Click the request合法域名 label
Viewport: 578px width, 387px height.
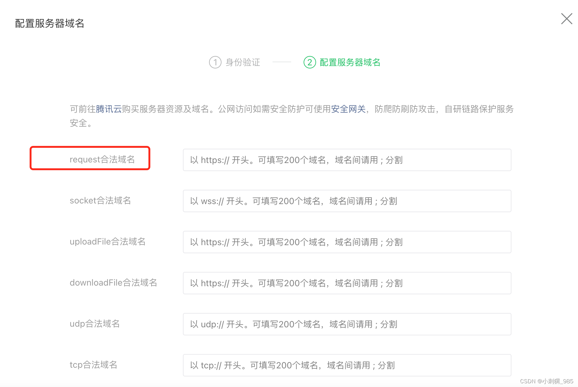102,159
